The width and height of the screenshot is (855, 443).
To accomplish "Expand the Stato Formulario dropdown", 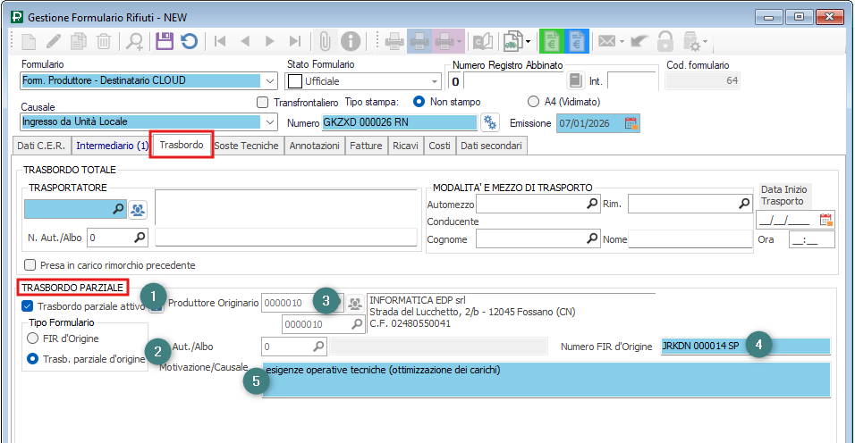I will tap(435, 80).
